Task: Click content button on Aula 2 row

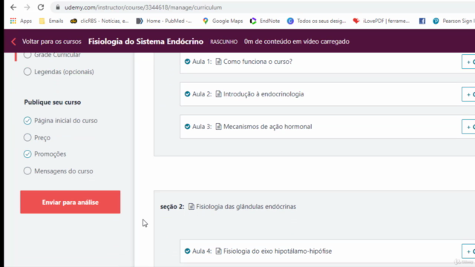Action: [468, 94]
